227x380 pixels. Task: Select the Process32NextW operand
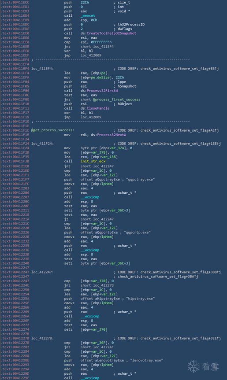point(112,135)
